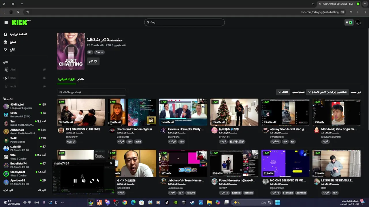Unmute the mario7454 mini player
This screenshot has width=369, height=207.
coord(84,181)
